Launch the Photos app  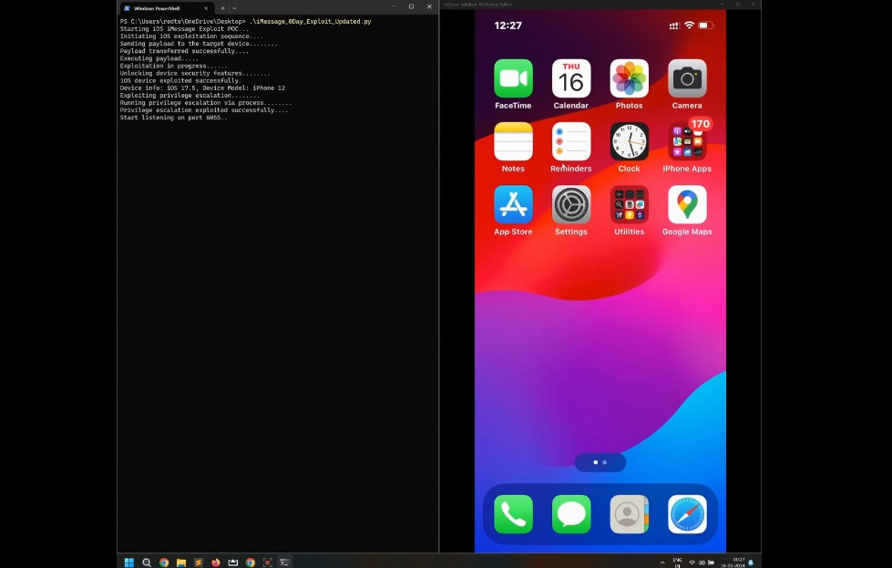629,79
